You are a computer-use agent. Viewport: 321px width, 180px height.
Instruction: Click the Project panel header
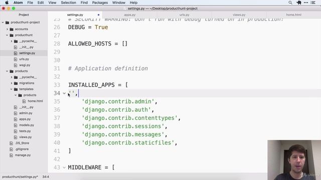(24, 14)
